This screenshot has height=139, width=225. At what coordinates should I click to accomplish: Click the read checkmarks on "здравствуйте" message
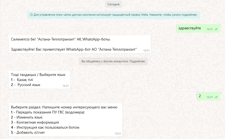[216, 29]
